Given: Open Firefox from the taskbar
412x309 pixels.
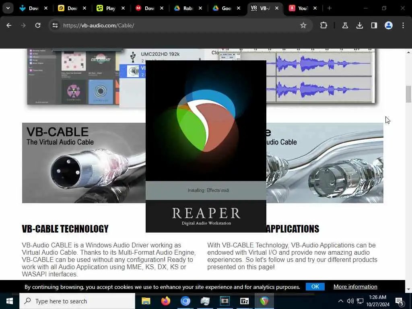Looking at the screenshot, I should (x=165, y=301).
